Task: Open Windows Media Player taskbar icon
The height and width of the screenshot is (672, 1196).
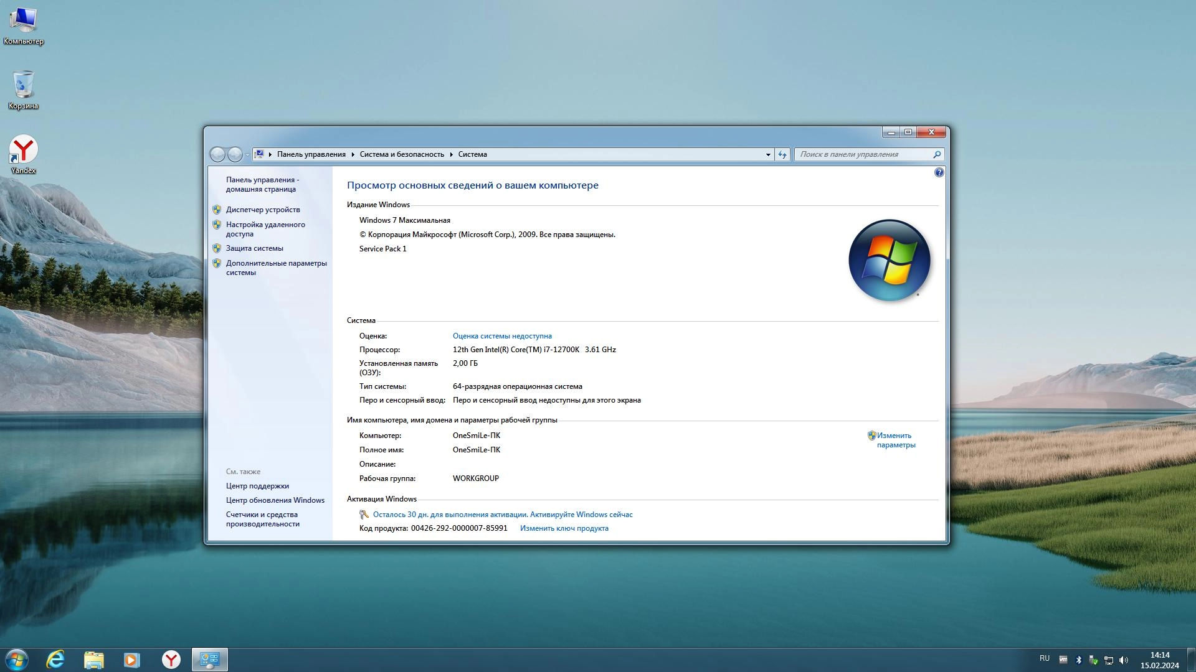Action: click(132, 660)
